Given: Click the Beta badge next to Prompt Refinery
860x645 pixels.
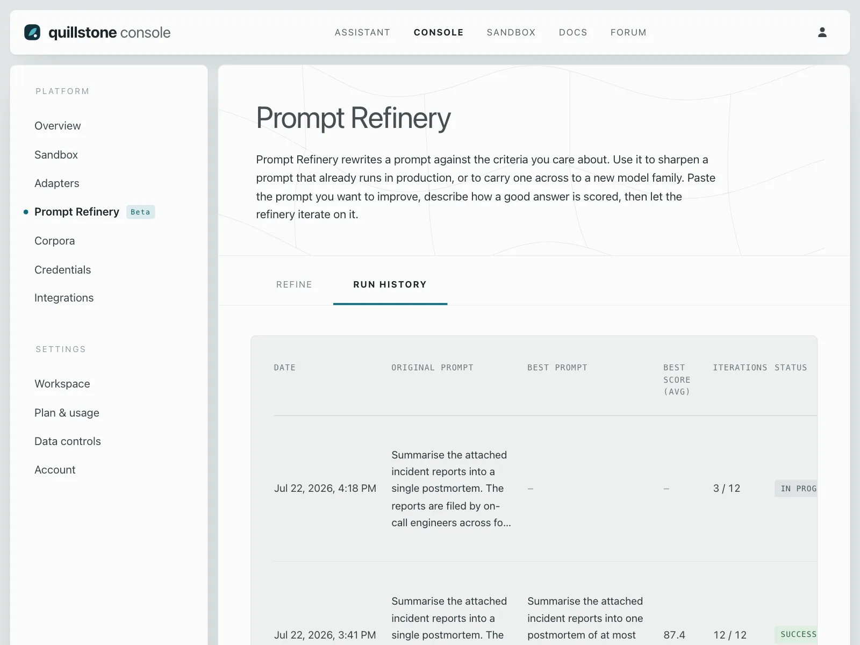Looking at the screenshot, I should [x=140, y=212].
